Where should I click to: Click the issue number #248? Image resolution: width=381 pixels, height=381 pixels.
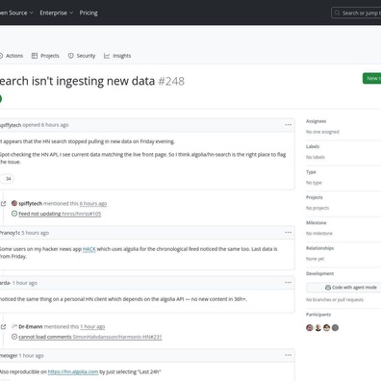point(171,81)
